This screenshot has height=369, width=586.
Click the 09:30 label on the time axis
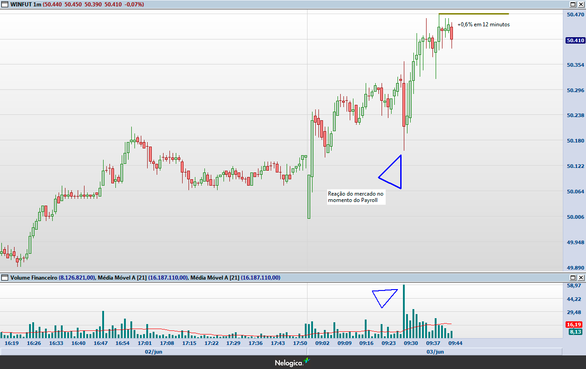pyautogui.click(x=411, y=343)
